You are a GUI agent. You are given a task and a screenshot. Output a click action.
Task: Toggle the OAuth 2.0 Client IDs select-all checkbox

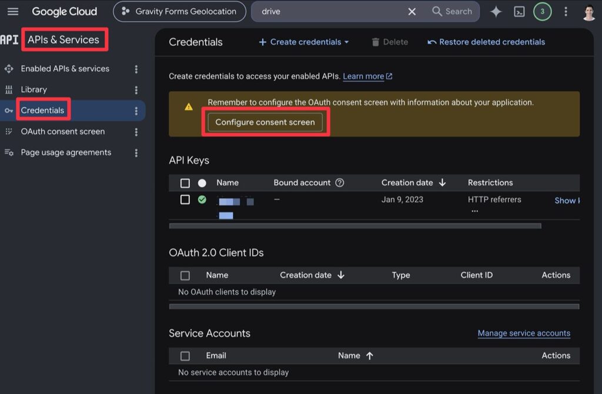pyautogui.click(x=185, y=275)
